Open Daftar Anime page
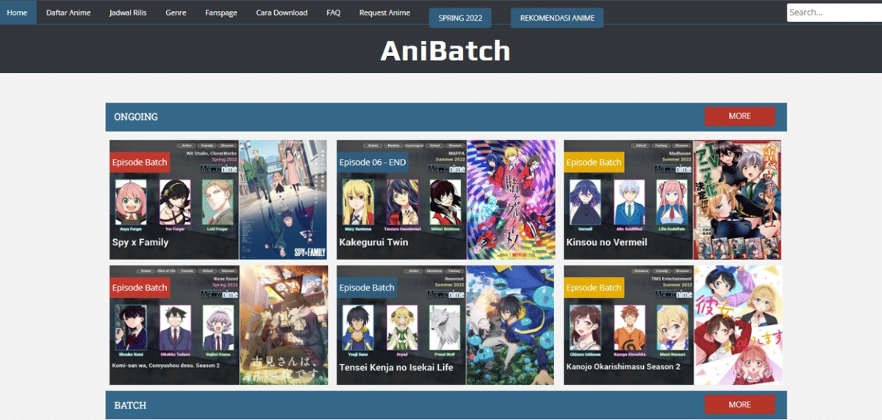The image size is (882, 420). point(68,13)
